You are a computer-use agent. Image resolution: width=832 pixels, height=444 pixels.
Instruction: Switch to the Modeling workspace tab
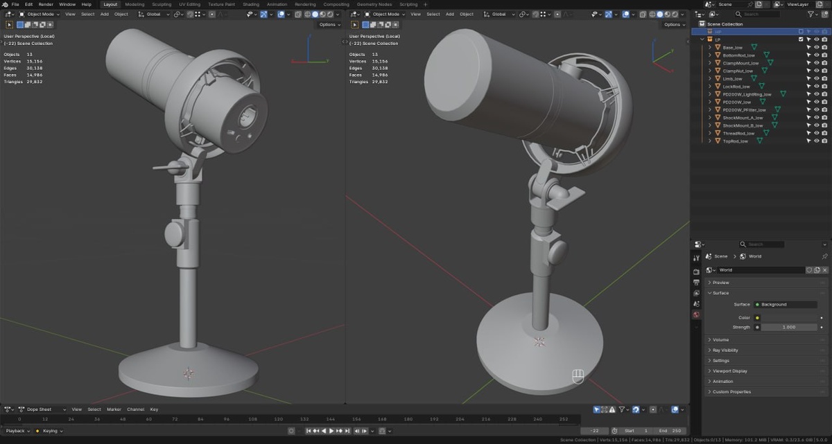(x=135, y=4)
